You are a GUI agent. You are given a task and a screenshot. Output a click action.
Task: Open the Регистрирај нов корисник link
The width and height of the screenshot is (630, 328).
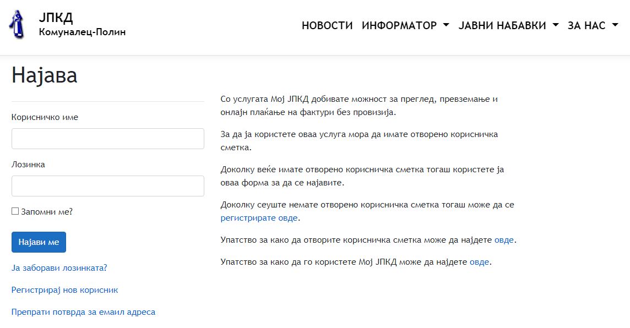pos(64,290)
